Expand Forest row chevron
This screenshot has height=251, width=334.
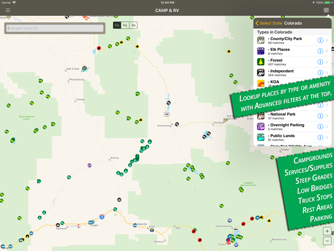point(327,62)
